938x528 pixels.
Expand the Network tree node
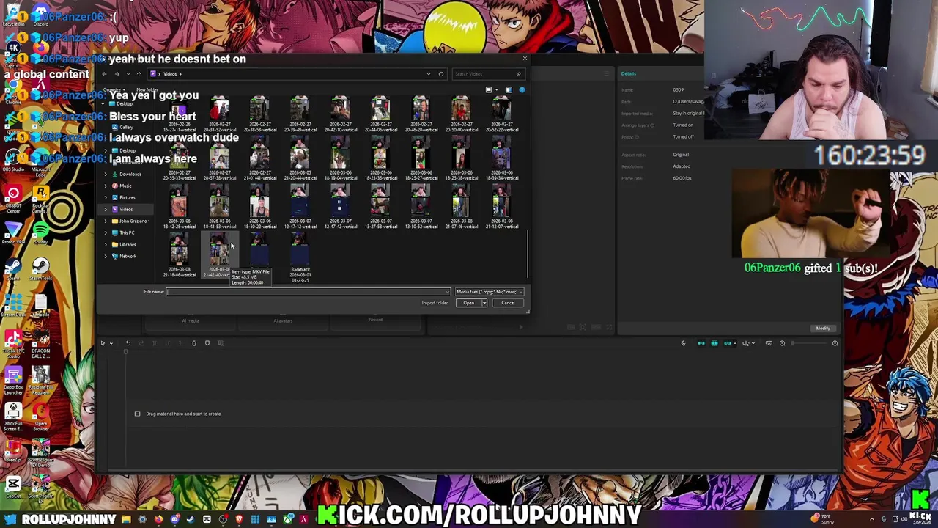tap(105, 256)
